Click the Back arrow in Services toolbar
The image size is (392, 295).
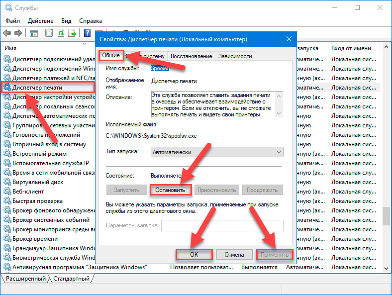(7, 33)
